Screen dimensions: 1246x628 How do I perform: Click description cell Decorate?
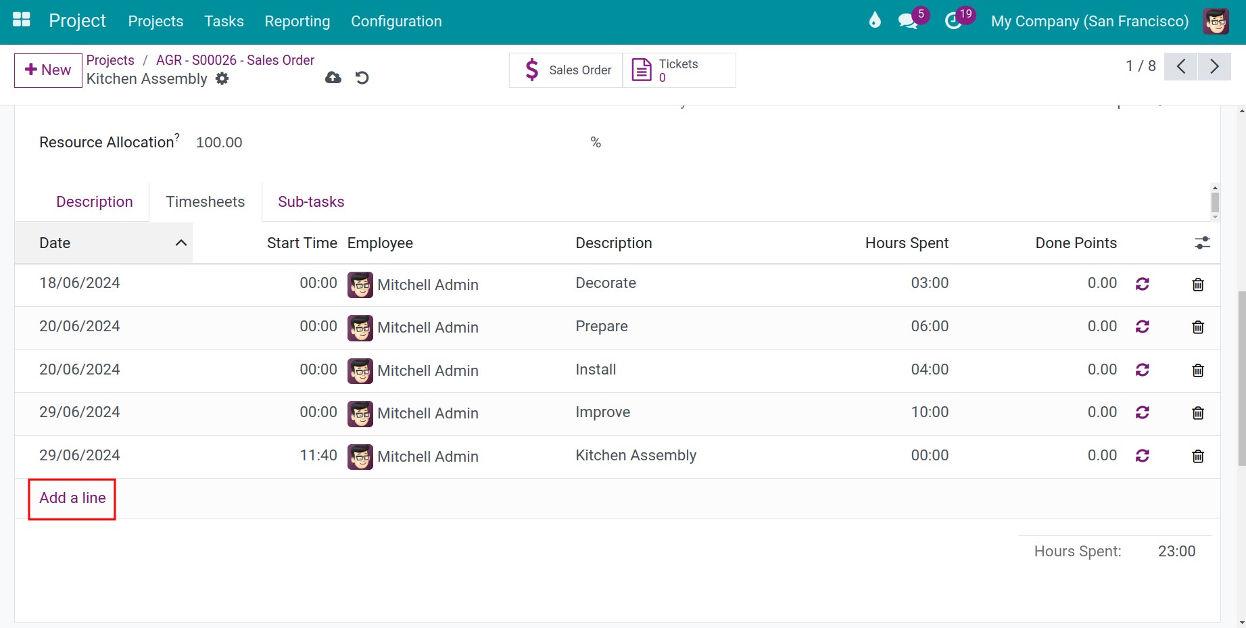point(606,283)
